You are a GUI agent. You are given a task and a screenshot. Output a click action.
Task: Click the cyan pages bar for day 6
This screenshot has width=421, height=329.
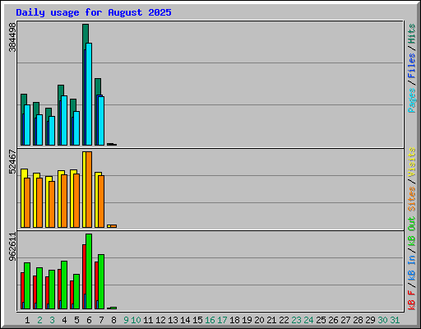click(x=89, y=94)
